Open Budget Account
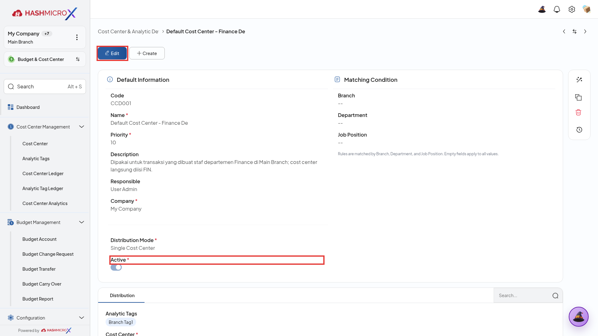This screenshot has width=598, height=336. click(39, 239)
